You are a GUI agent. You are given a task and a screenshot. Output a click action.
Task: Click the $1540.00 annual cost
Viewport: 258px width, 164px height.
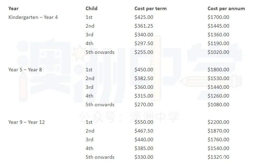pyautogui.click(x=218, y=148)
